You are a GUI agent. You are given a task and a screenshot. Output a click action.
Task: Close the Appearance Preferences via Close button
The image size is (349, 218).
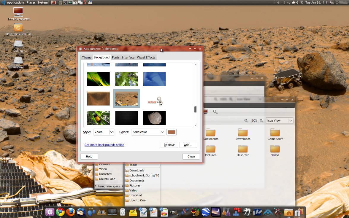pos(191,156)
